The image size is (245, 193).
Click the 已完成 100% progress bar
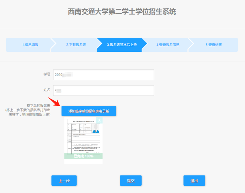(83, 156)
